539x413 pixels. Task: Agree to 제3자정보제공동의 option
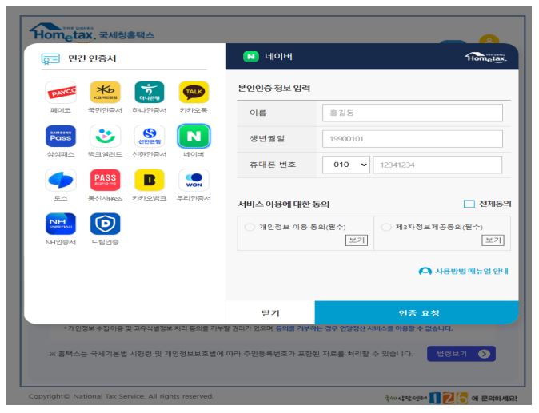[x=386, y=227]
